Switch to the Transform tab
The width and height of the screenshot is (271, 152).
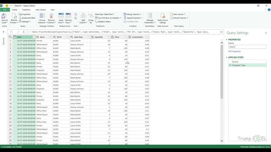click(x=26, y=10)
